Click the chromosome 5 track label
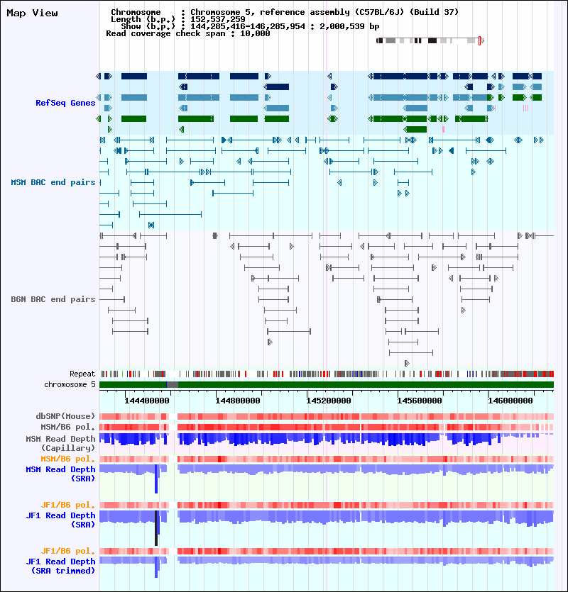The width and height of the screenshot is (568, 592). click(x=70, y=384)
